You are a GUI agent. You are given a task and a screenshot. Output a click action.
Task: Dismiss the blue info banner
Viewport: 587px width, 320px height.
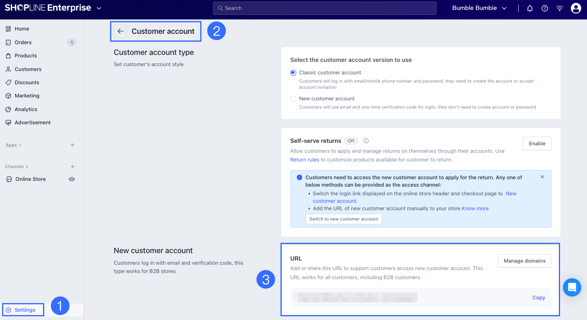[542, 177]
